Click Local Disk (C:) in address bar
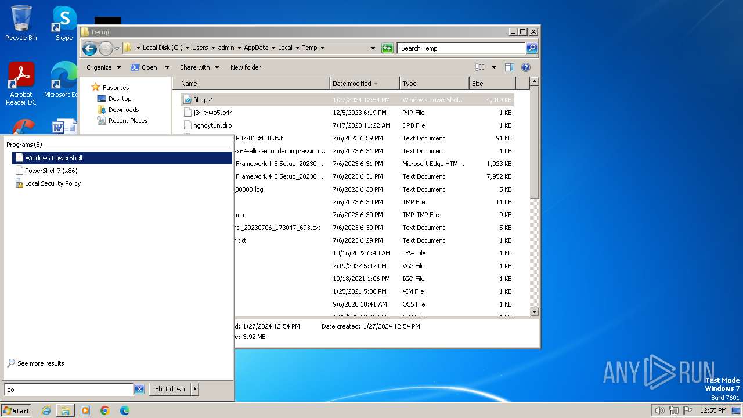Image resolution: width=743 pixels, height=418 pixels. coord(163,48)
